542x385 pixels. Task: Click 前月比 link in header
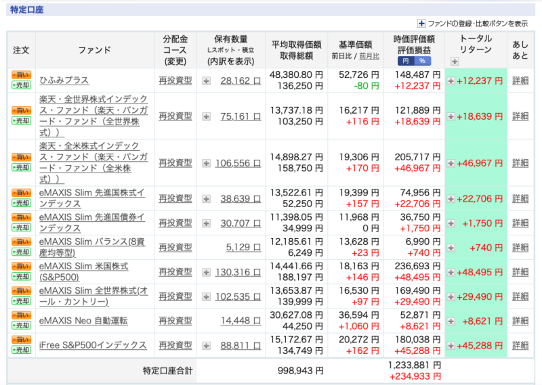tap(369, 56)
